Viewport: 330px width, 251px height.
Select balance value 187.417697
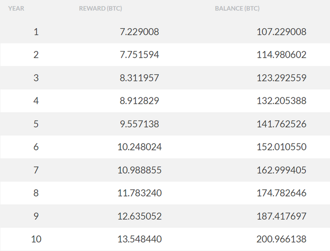[281, 216]
